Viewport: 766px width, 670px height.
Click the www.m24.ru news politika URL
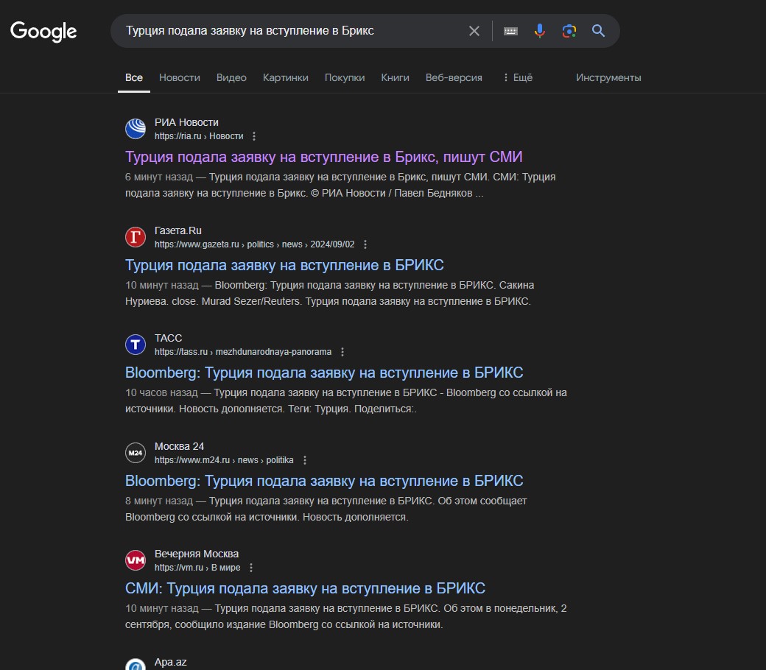tap(224, 460)
